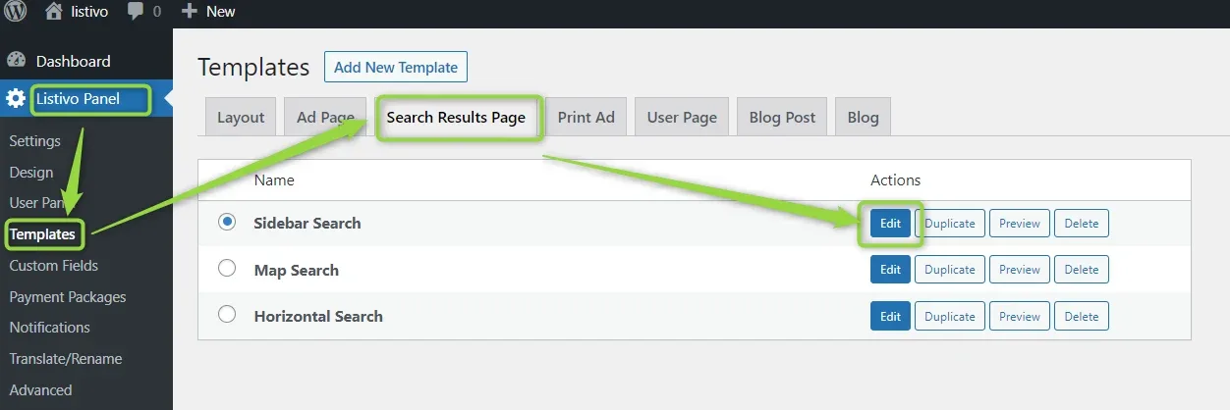1230x410 pixels.
Task: Open Custom Fields submenu
Action: 53,266
